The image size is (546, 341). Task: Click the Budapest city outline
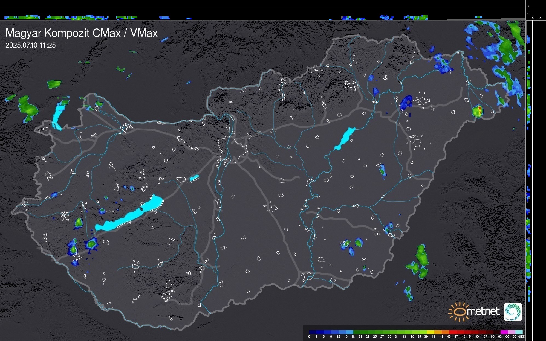[233, 149]
